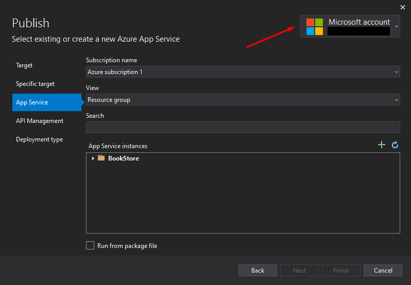Select the BookStore tree item label
The height and width of the screenshot is (285, 411).
coord(124,158)
